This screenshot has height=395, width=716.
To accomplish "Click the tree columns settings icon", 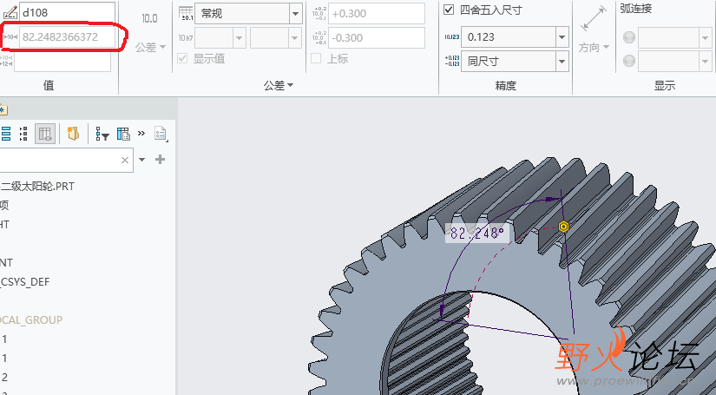I will click(x=123, y=134).
